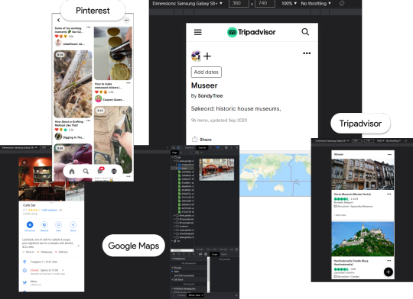Add collaborator with plus icon beside avatar
This screenshot has width=413, height=299.
pos(207,56)
